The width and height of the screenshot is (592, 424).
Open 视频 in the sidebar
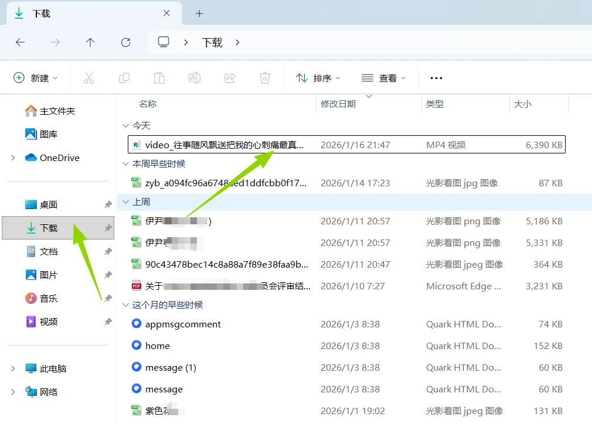tap(42, 322)
